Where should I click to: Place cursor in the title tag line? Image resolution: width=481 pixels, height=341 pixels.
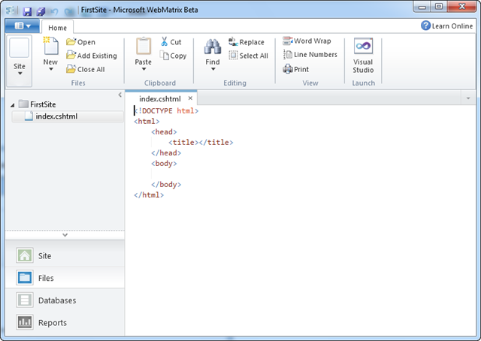point(201,142)
